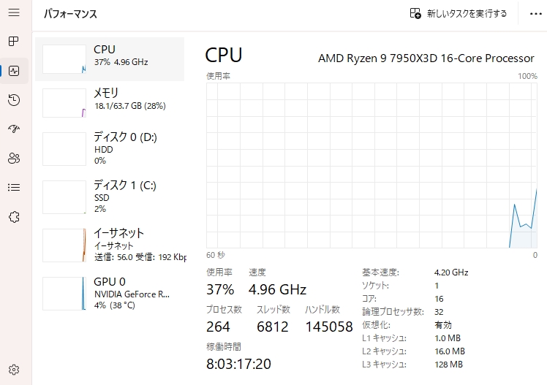This screenshot has width=547, height=385.
Task: Open the hamburger navigation menu
Action: pos(13,13)
